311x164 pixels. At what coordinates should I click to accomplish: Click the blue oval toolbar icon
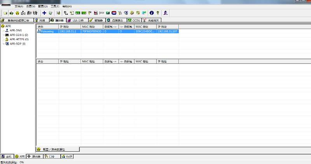click(114, 13)
